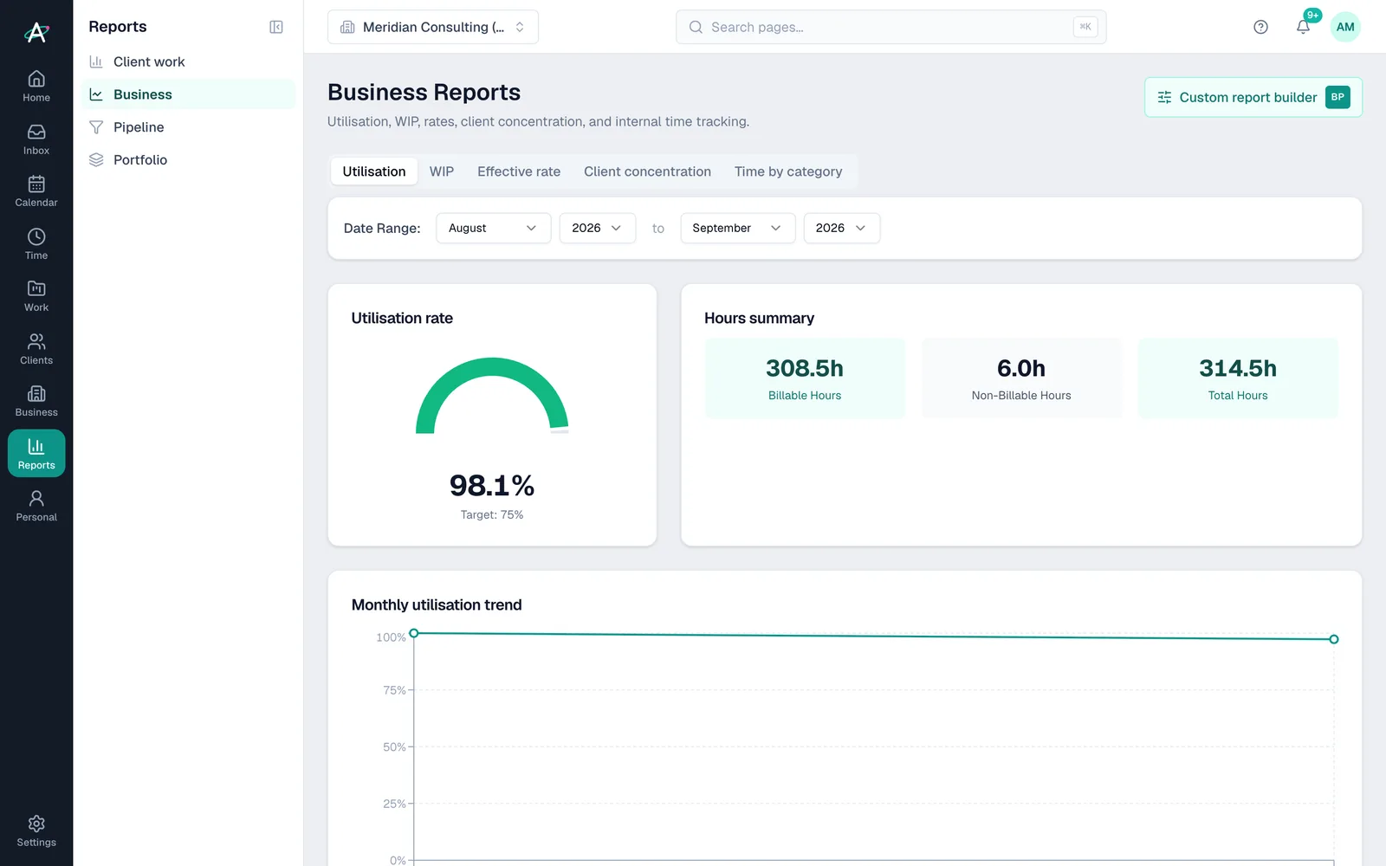This screenshot has width=1386, height=866.
Task: Open the Meridian Consulting workspace switcher
Action: [x=433, y=27]
